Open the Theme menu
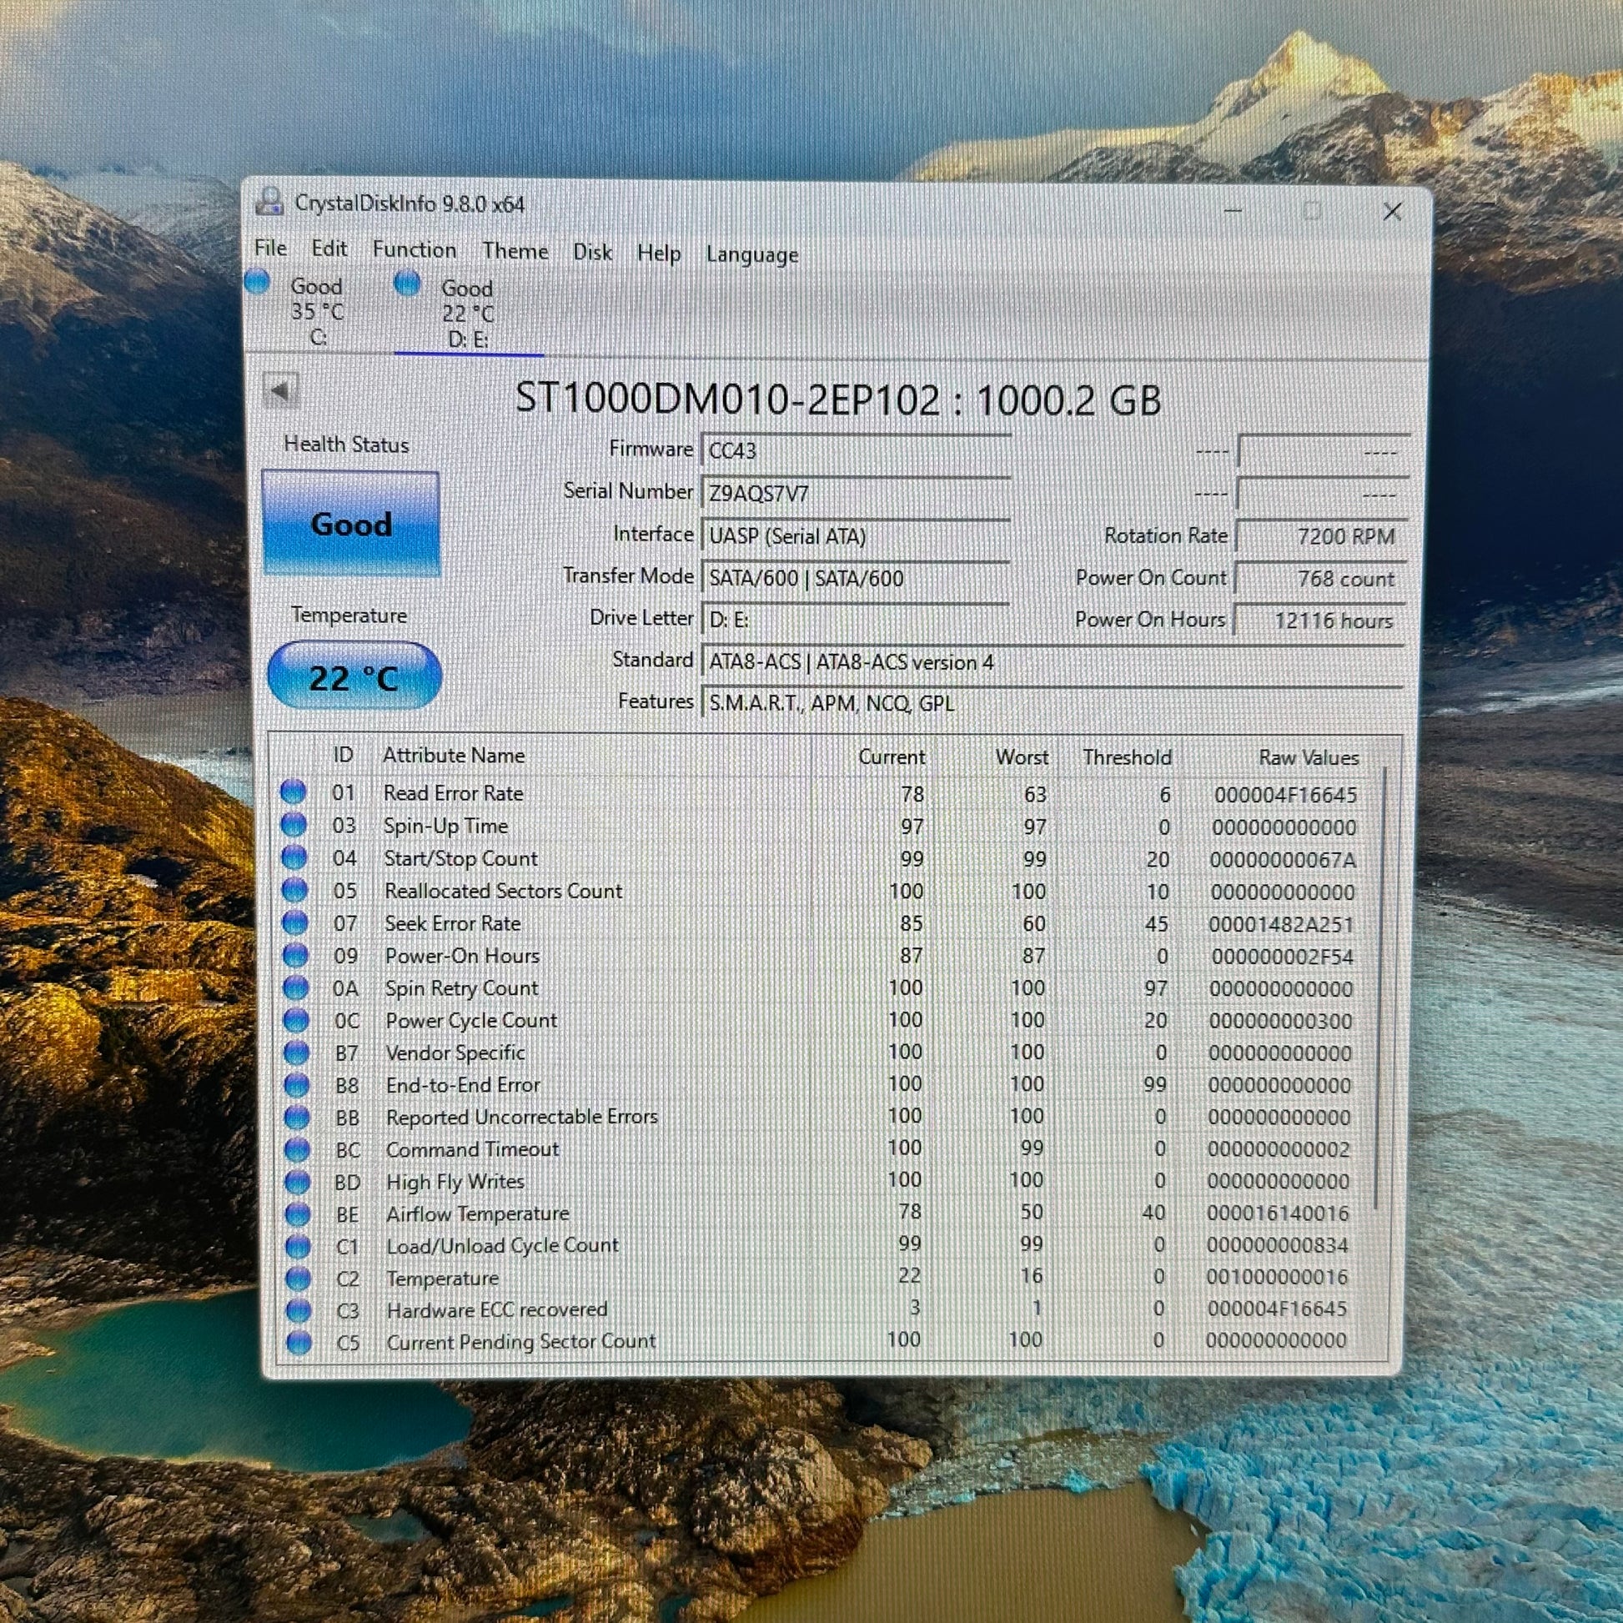 coord(515,251)
